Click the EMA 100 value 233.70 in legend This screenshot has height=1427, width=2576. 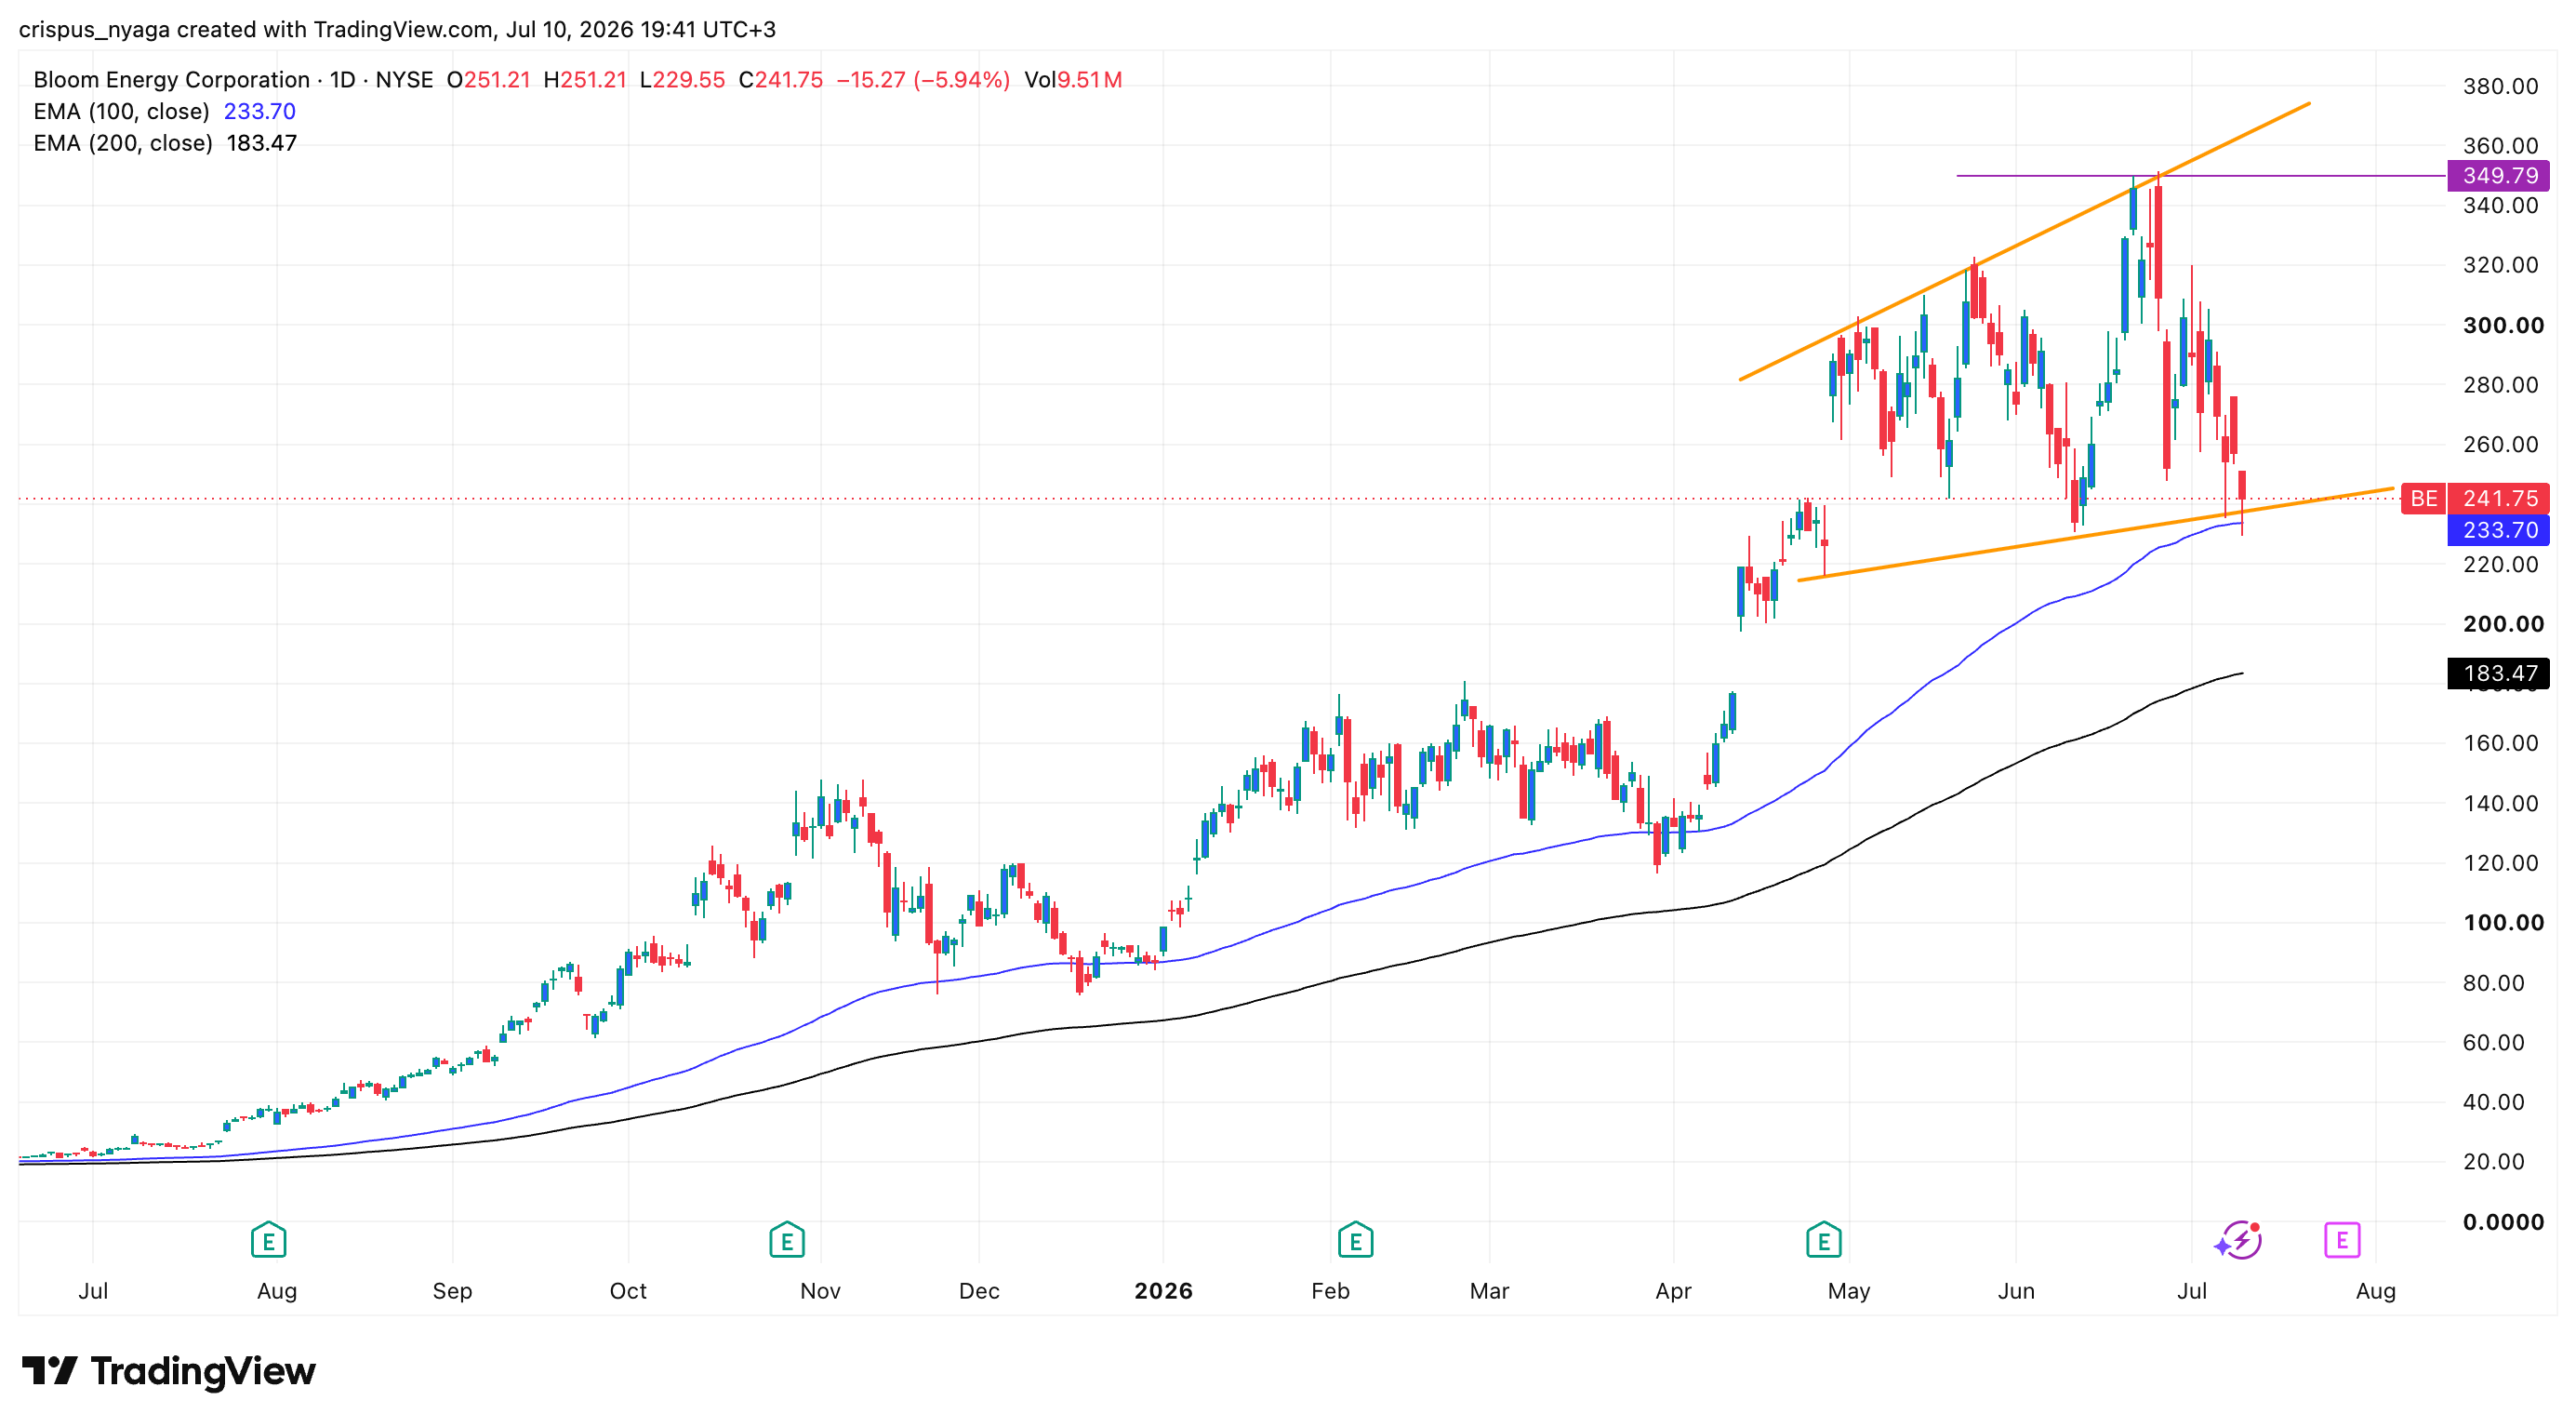(x=259, y=111)
